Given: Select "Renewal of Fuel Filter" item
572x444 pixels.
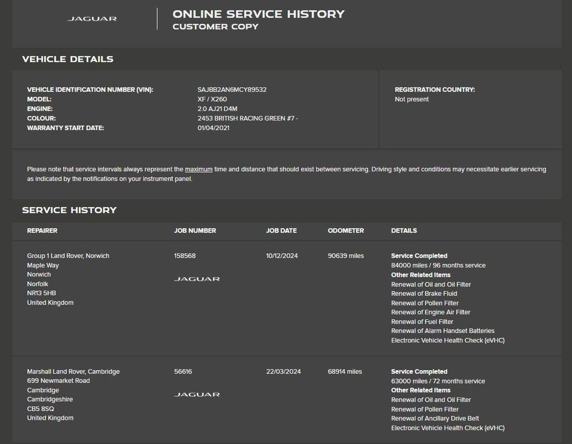Looking at the screenshot, I should [422, 322].
